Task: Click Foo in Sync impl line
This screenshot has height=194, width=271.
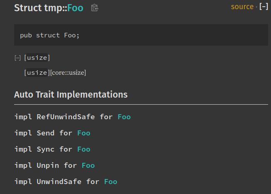Action: (84, 150)
